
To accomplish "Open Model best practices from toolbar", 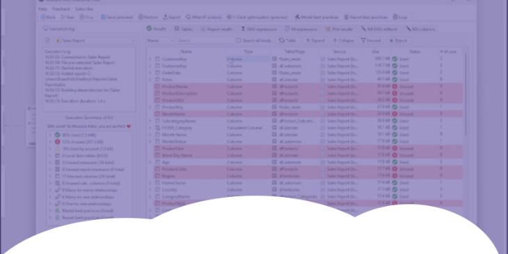I will click(317, 17).
